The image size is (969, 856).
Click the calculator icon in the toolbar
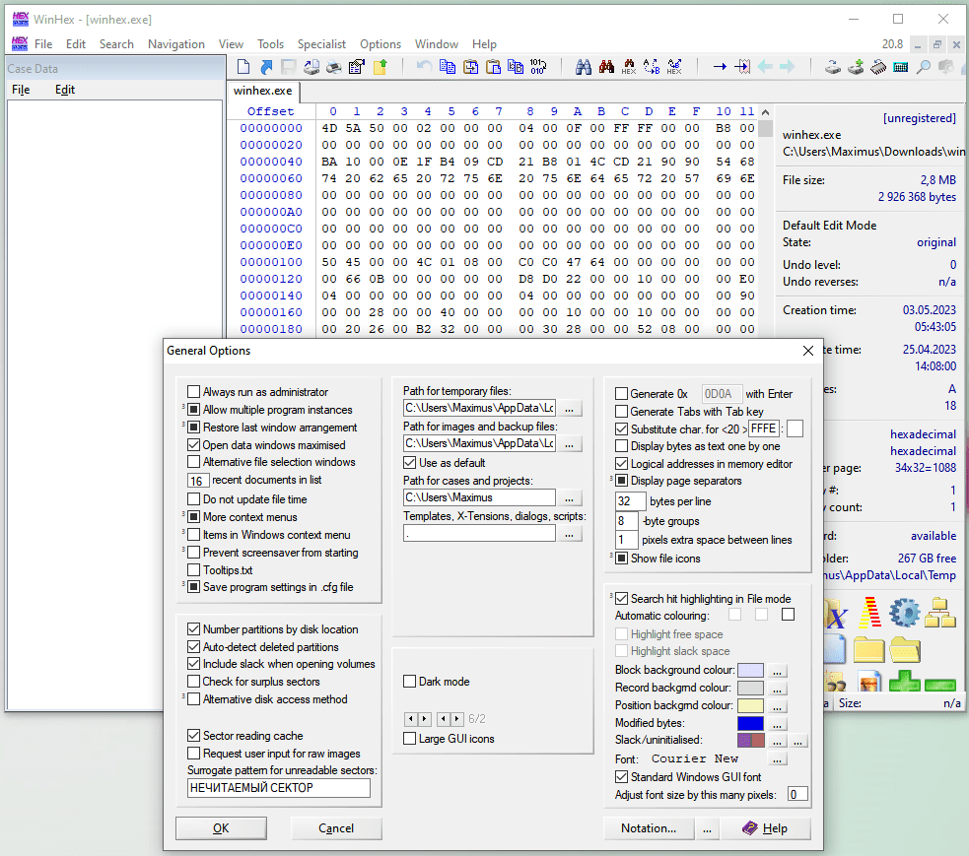point(900,67)
